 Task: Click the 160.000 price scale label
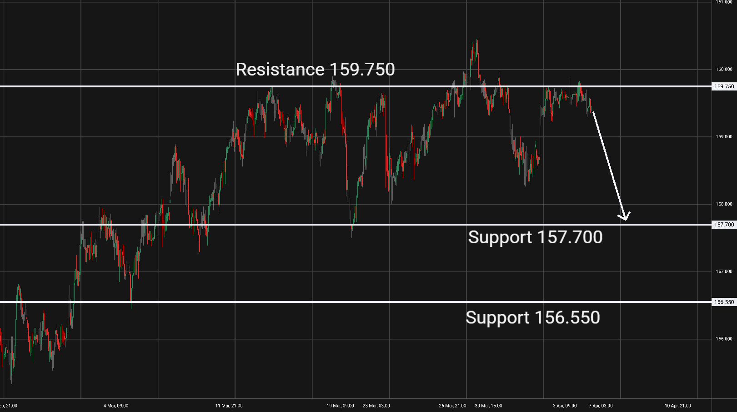[724, 70]
